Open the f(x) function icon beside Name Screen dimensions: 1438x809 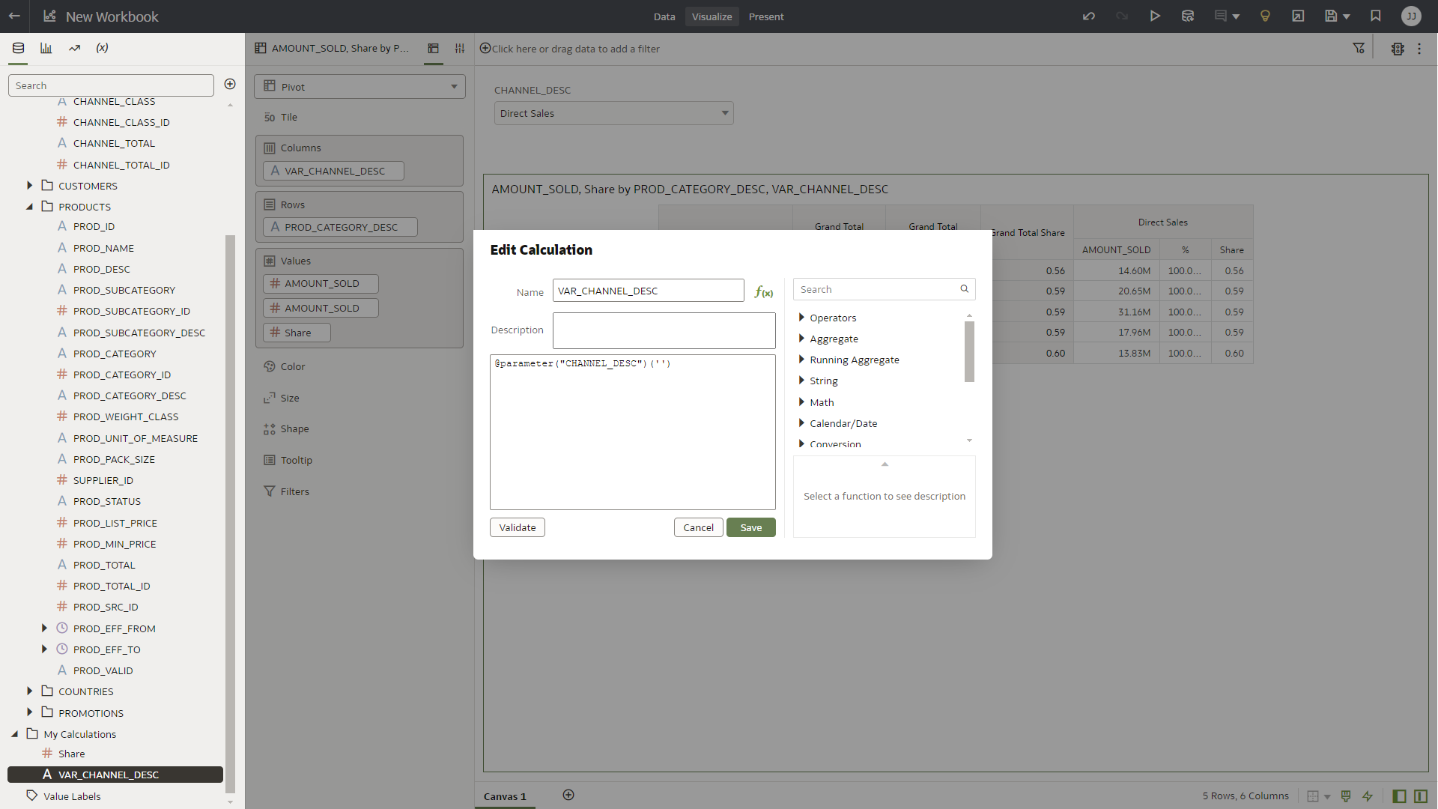763,292
